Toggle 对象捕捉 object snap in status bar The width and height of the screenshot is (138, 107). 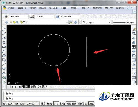[x=71, y=104]
